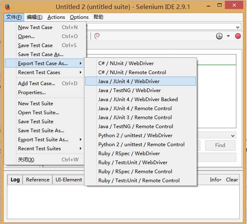
Task: Switch to the UI-Element tab
Action: click(68, 180)
